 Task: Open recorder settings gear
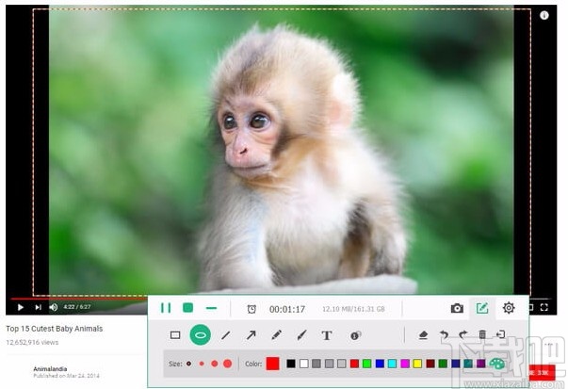click(x=509, y=308)
